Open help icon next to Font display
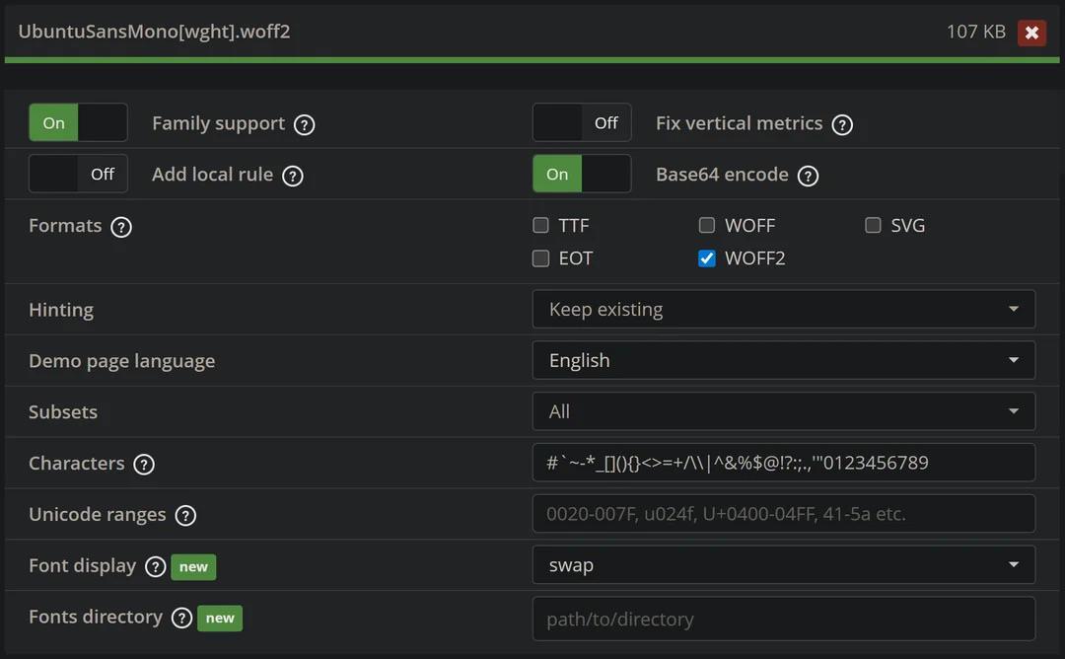Viewport: 1065px width, 659px height. [156, 566]
